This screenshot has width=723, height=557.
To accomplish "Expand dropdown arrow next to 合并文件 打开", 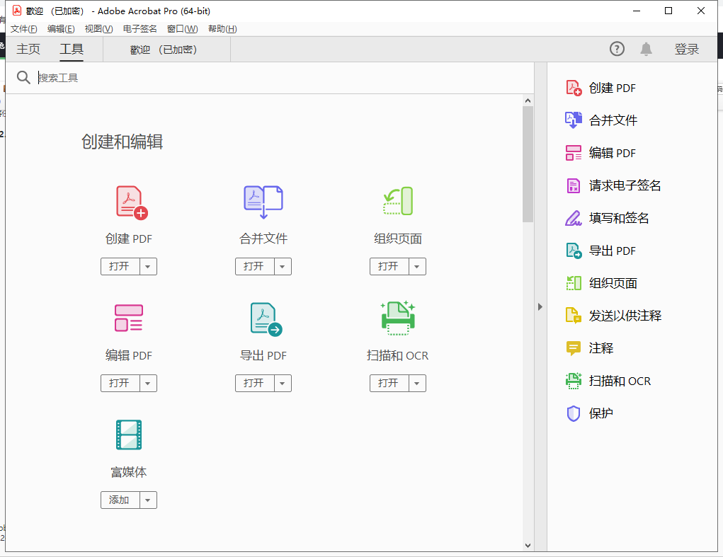I will point(283,266).
